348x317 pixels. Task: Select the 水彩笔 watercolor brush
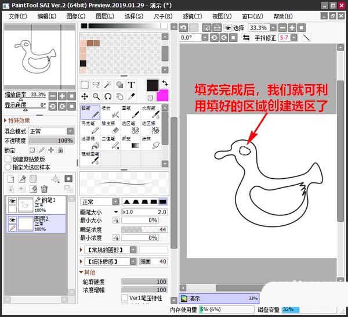pyautogui.click(x=151, y=112)
